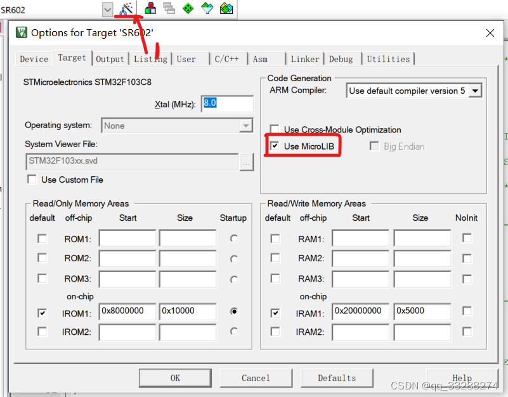The height and width of the screenshot is (397, 508).
Task: Confirm settings with the OK button
Action: pyautogui.click(x=175, y=378)
